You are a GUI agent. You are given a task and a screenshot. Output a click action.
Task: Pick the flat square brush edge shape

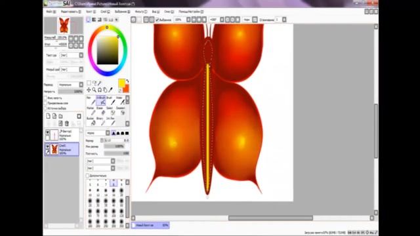[127, 133]
